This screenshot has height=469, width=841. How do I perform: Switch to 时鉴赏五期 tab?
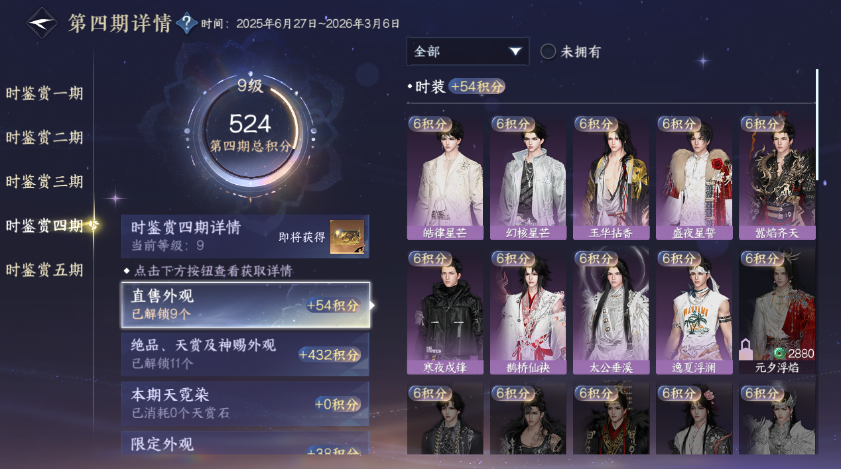tap(45, 270)
